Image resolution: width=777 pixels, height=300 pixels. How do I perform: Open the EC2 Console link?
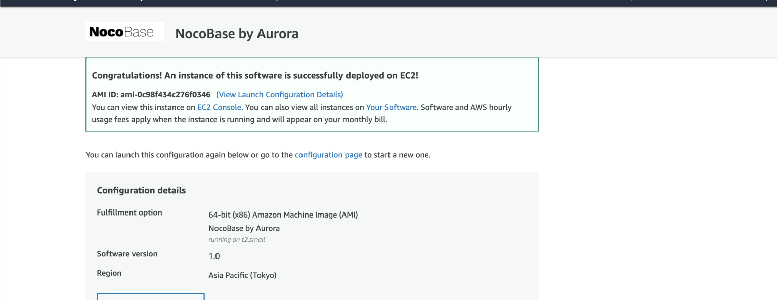219,107
